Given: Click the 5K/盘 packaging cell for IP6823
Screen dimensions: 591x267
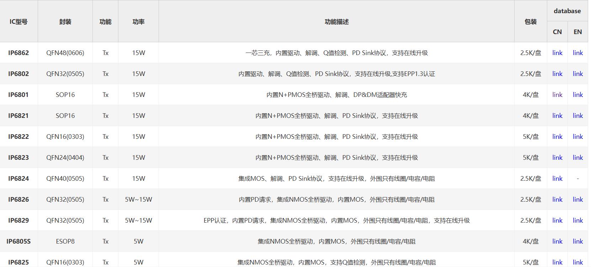Looking at the screenshot, I should 531,158.
